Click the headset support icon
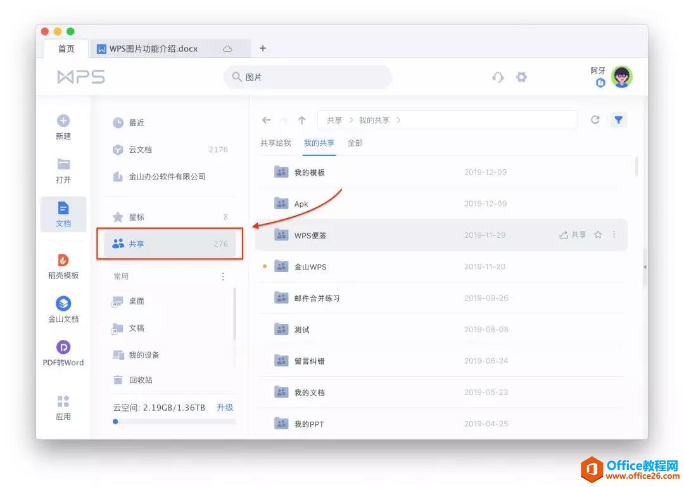 pyautogui.click(x=498, y=77)
